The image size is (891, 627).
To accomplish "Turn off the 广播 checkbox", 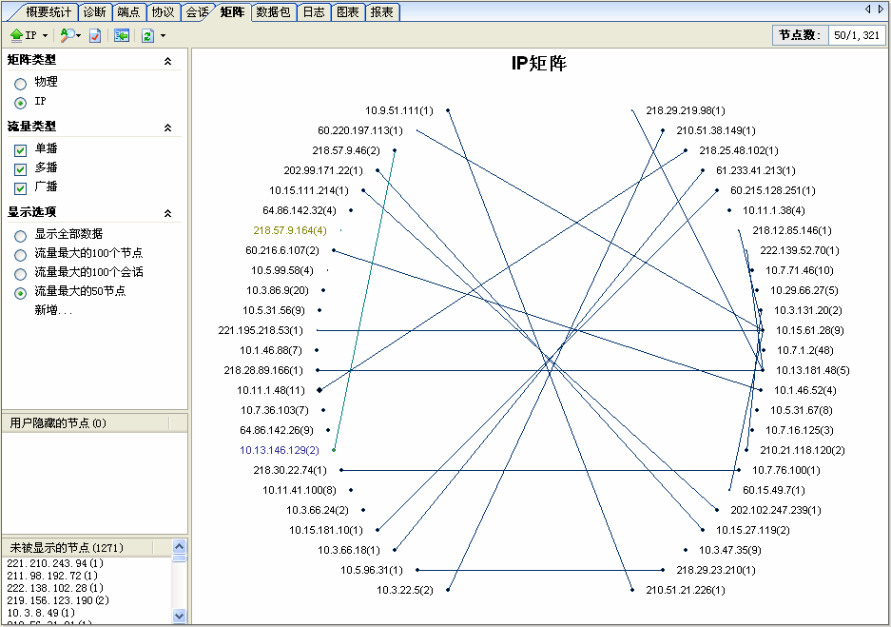I will pos(20,187).
